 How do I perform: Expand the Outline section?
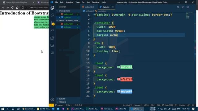coord(68,99)
